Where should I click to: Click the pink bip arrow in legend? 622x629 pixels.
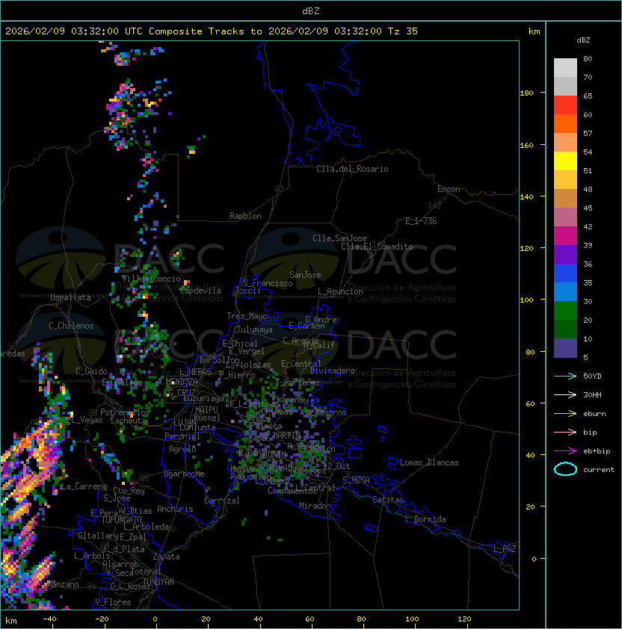point(565,432)
